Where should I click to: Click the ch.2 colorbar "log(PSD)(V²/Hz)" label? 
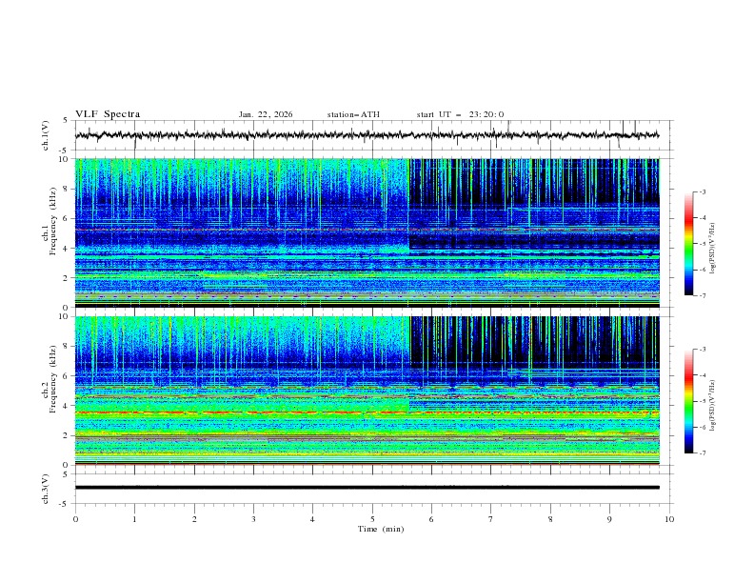click(712, 406)
